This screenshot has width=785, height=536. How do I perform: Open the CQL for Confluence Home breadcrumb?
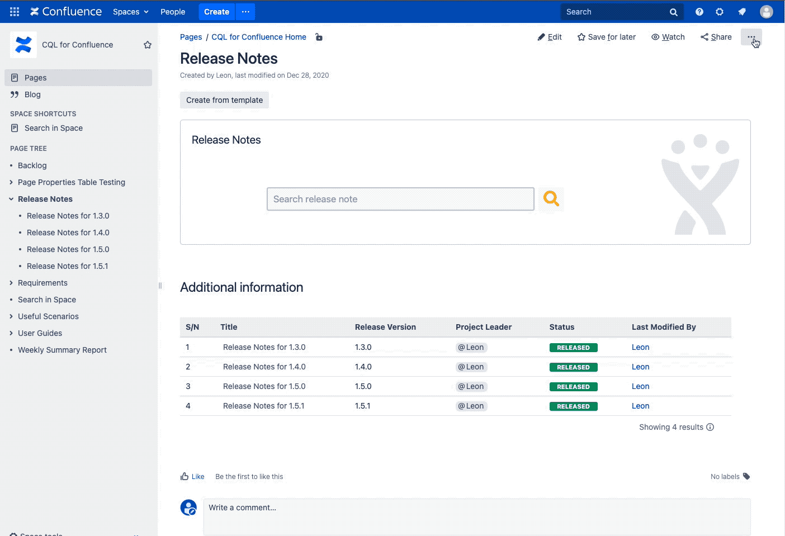coord(258,37)
